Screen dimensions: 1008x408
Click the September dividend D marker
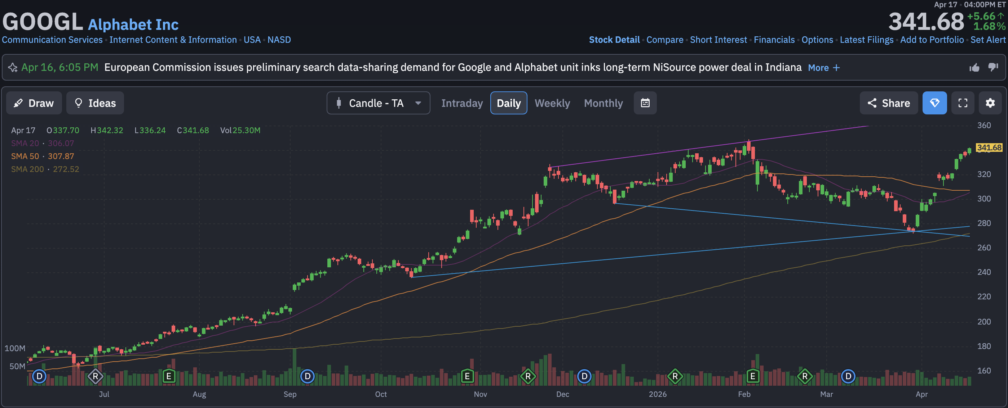(307, 376)
